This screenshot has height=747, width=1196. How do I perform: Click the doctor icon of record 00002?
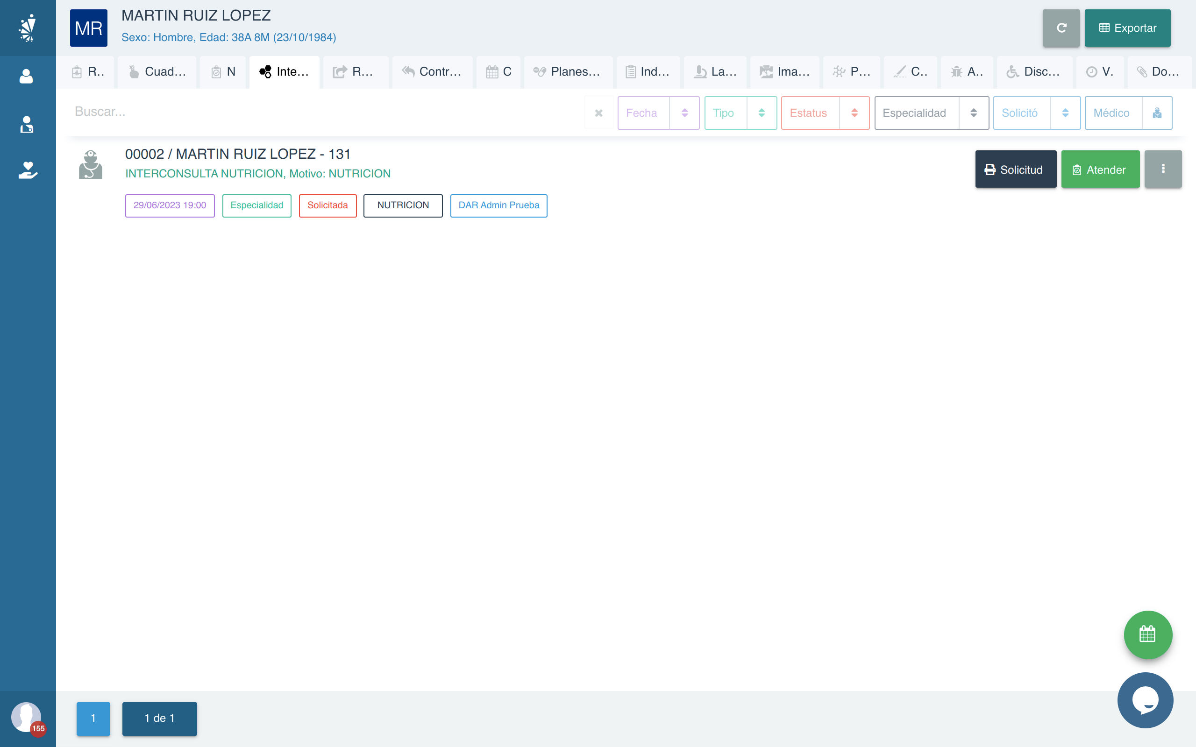(91, 164)
